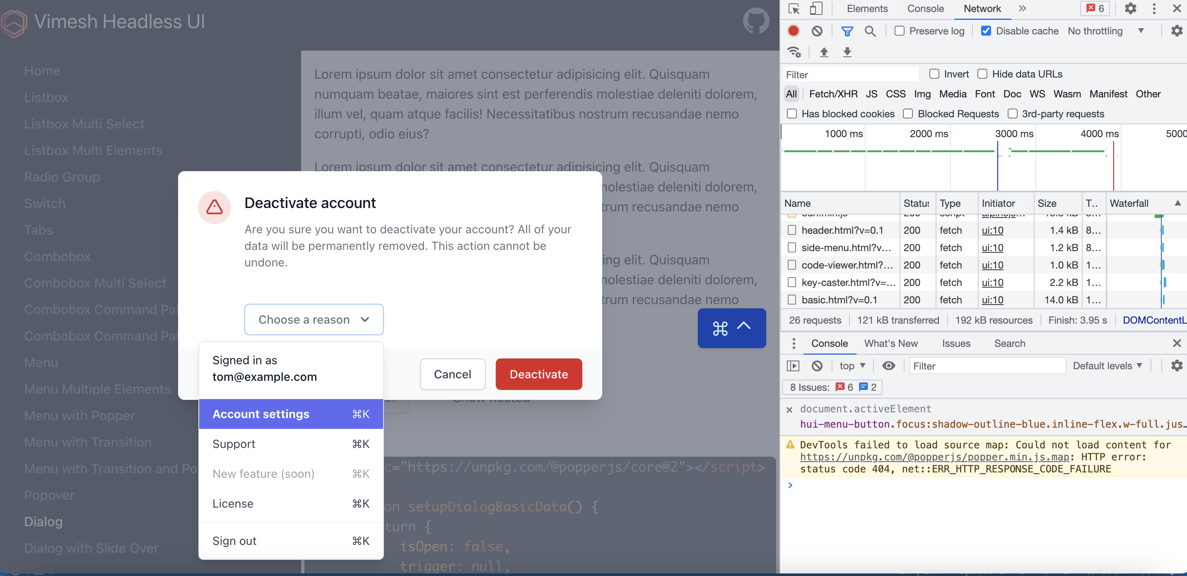Image resolution: width=1187 pixels, height=576 pixels.
Task: Check the Hide data URLs checkbox
Action: pyautogui.click(x=982, y=74)
